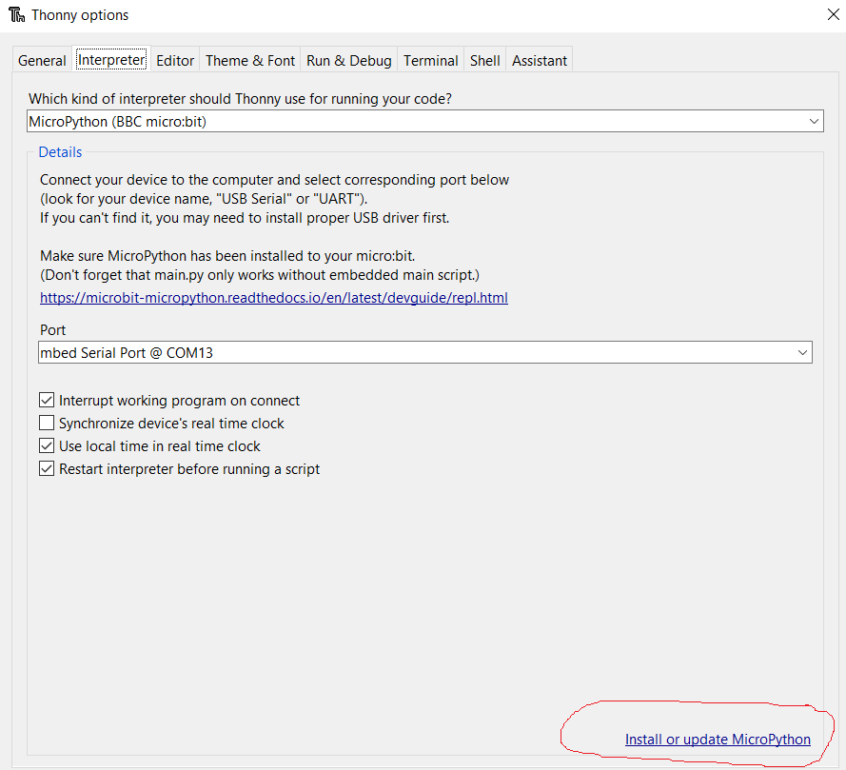Enable Synchronize device's real time clock
This screenshot has width=846, height=770.
47,423
